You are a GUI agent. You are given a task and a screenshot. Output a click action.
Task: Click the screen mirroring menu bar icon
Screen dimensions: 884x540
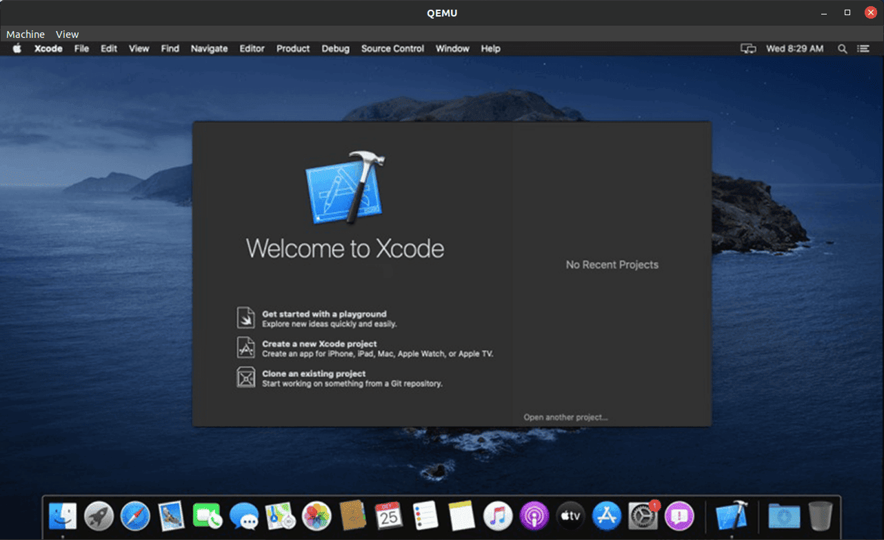tap(748, 48)
